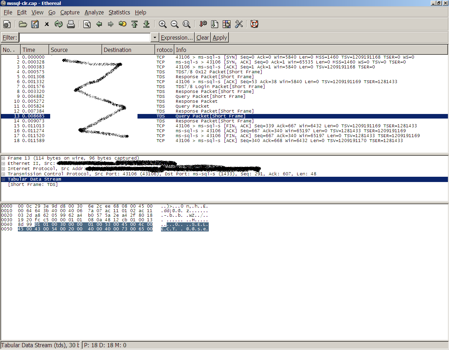Screen dimensions: 449x350
Task: Open preferences via the tools icon
Action: (239, 24)
